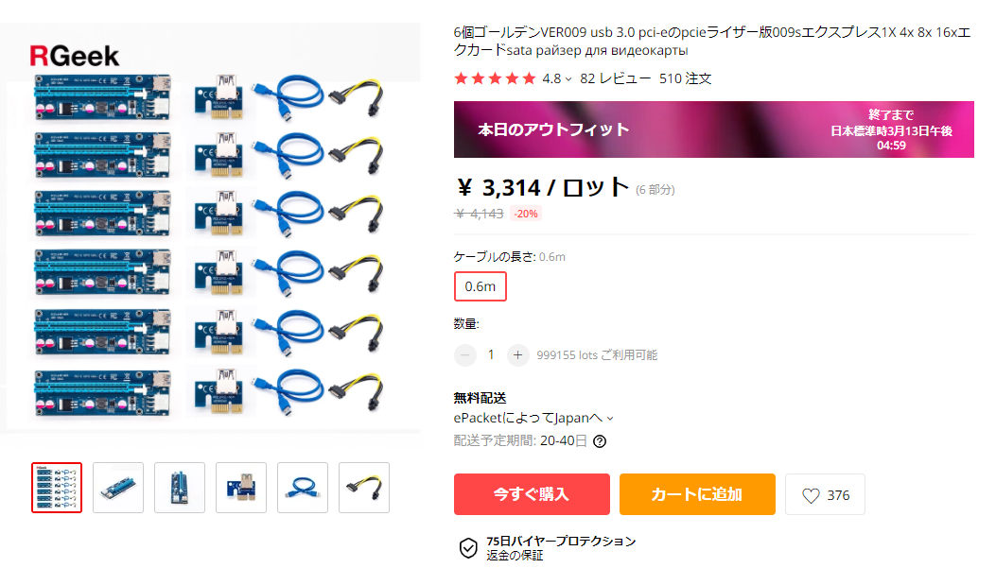996x568 pixels.
Task: Click the five-star rating icons
Action: [x=495, y=78]
